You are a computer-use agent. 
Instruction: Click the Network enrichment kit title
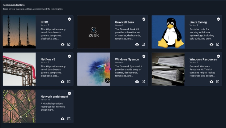54,97
